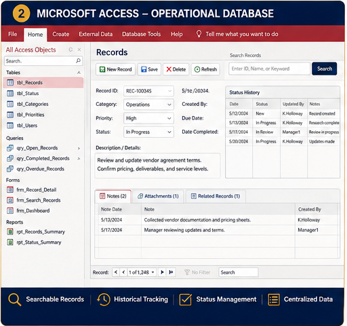Click the New Record button

coord(116,69)
